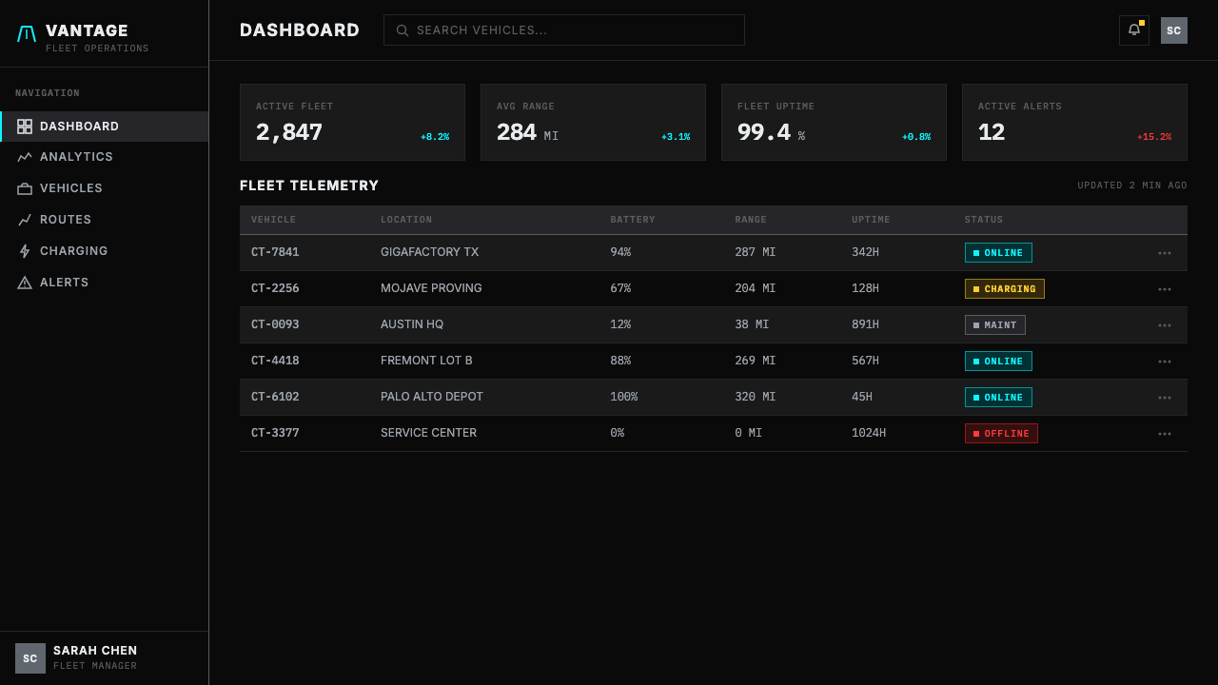Open the more options menu for CT-2256
Screen dimensions: 1218x685
1165,289
